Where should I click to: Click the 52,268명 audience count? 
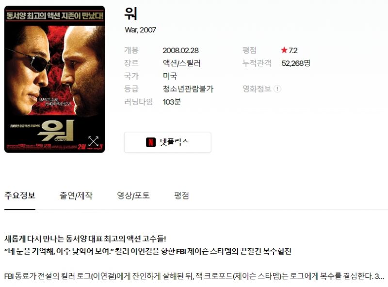296,63
